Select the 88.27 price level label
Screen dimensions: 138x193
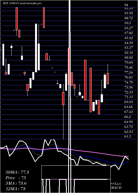(x=129, y=28)
